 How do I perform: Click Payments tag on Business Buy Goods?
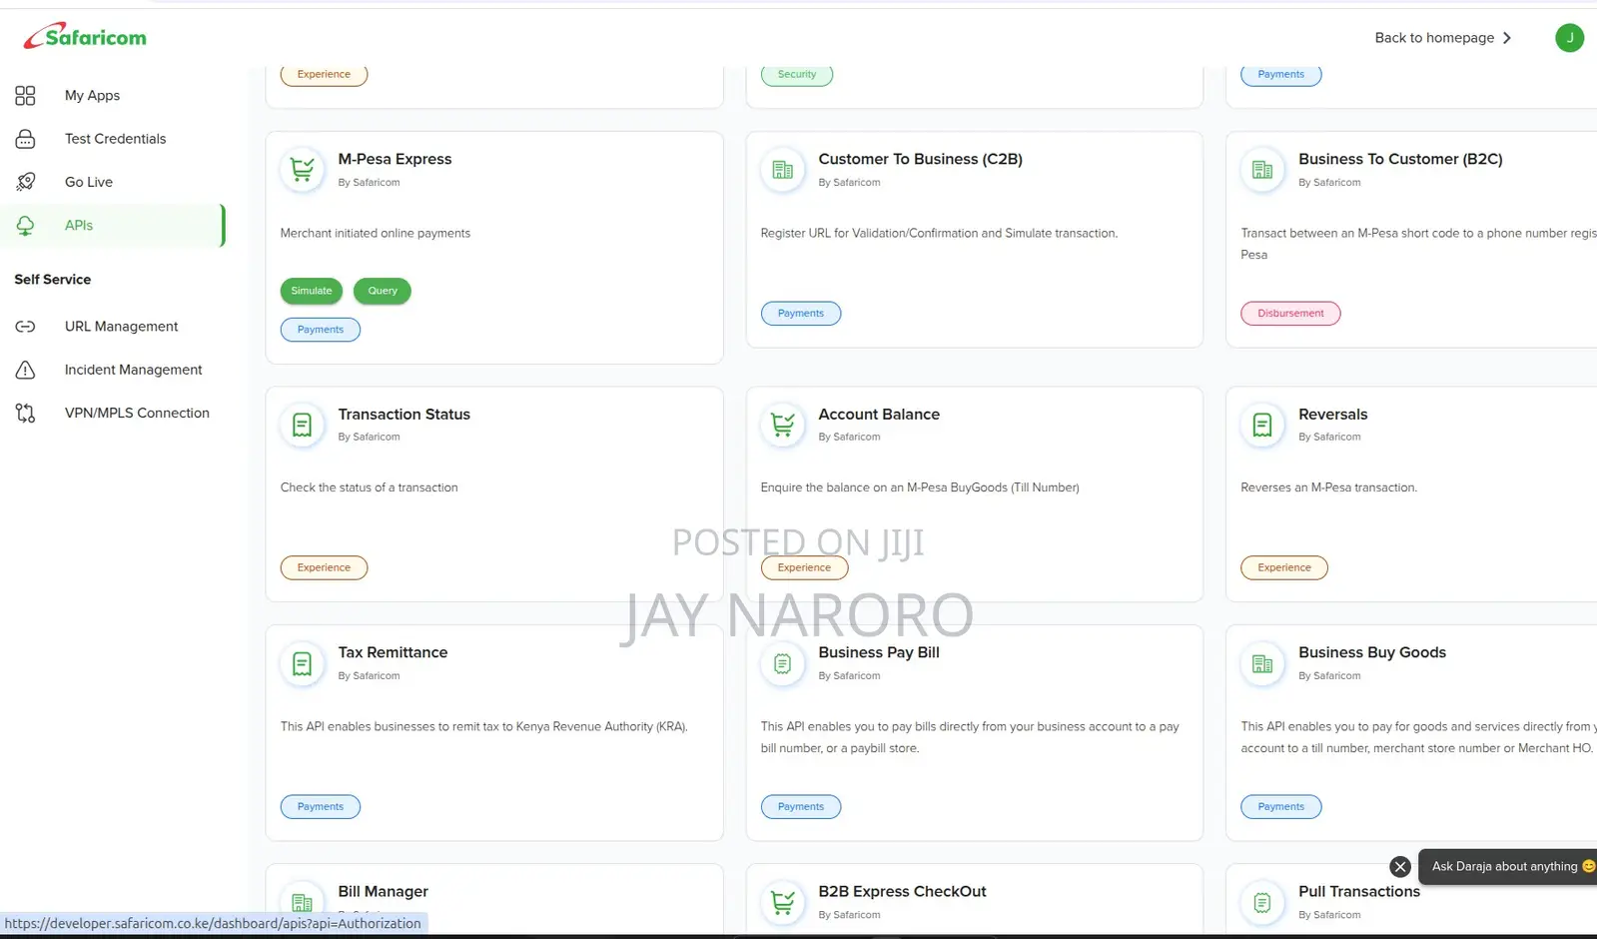click(x=1281, y=806)
